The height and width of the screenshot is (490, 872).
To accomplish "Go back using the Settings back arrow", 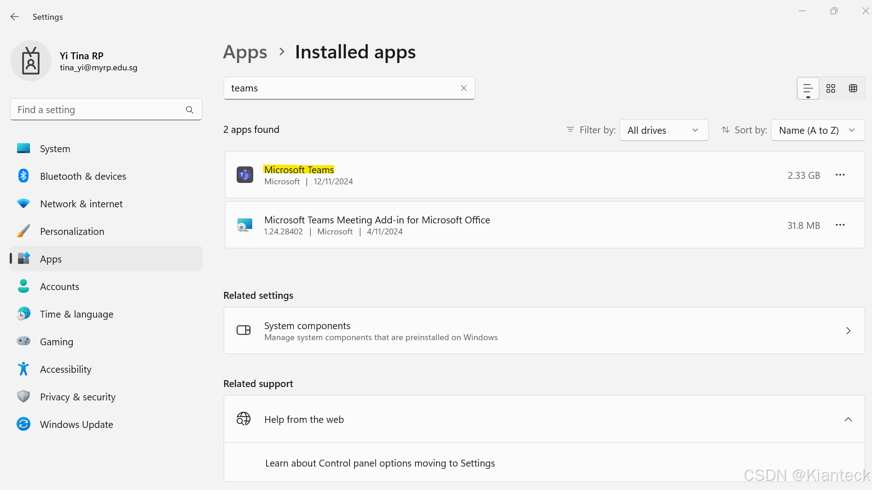I will (15, 17).
